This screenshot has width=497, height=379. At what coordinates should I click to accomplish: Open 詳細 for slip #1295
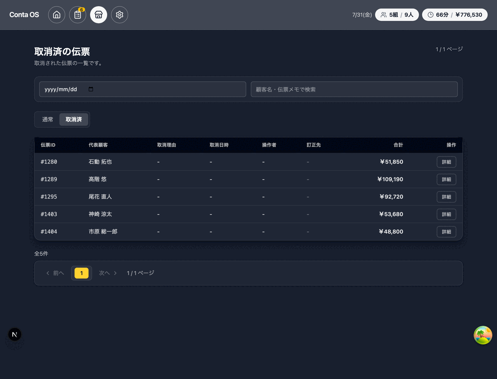click(447, 197)
